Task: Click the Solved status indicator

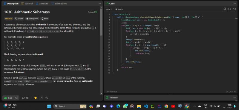Action: click(93, 12)
